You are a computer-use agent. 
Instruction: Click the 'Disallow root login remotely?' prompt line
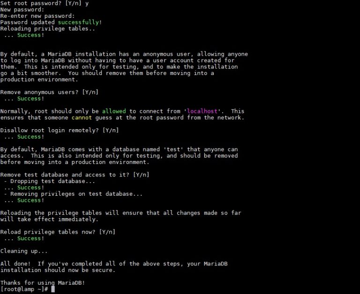click(x=60, y=130)
